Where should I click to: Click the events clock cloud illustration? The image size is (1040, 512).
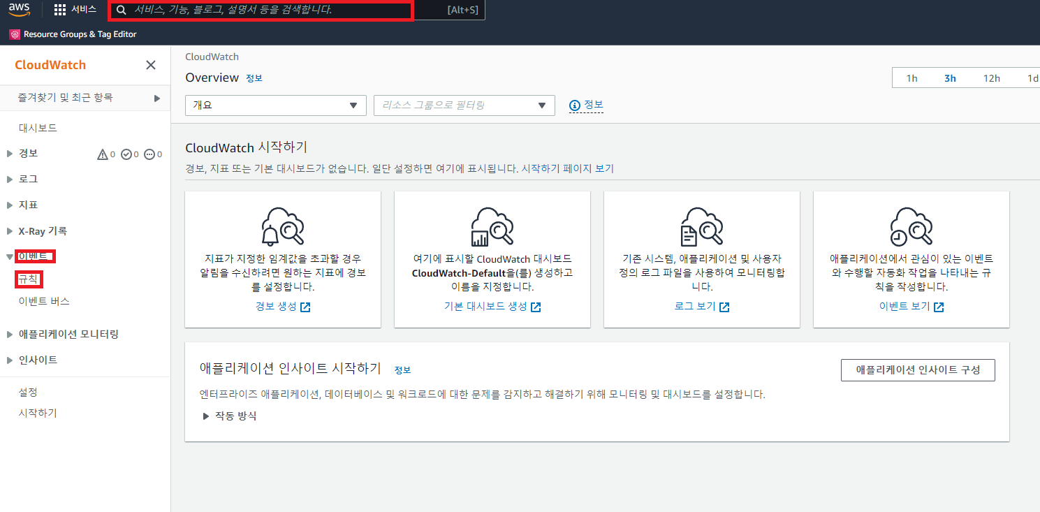coord(911,226)
